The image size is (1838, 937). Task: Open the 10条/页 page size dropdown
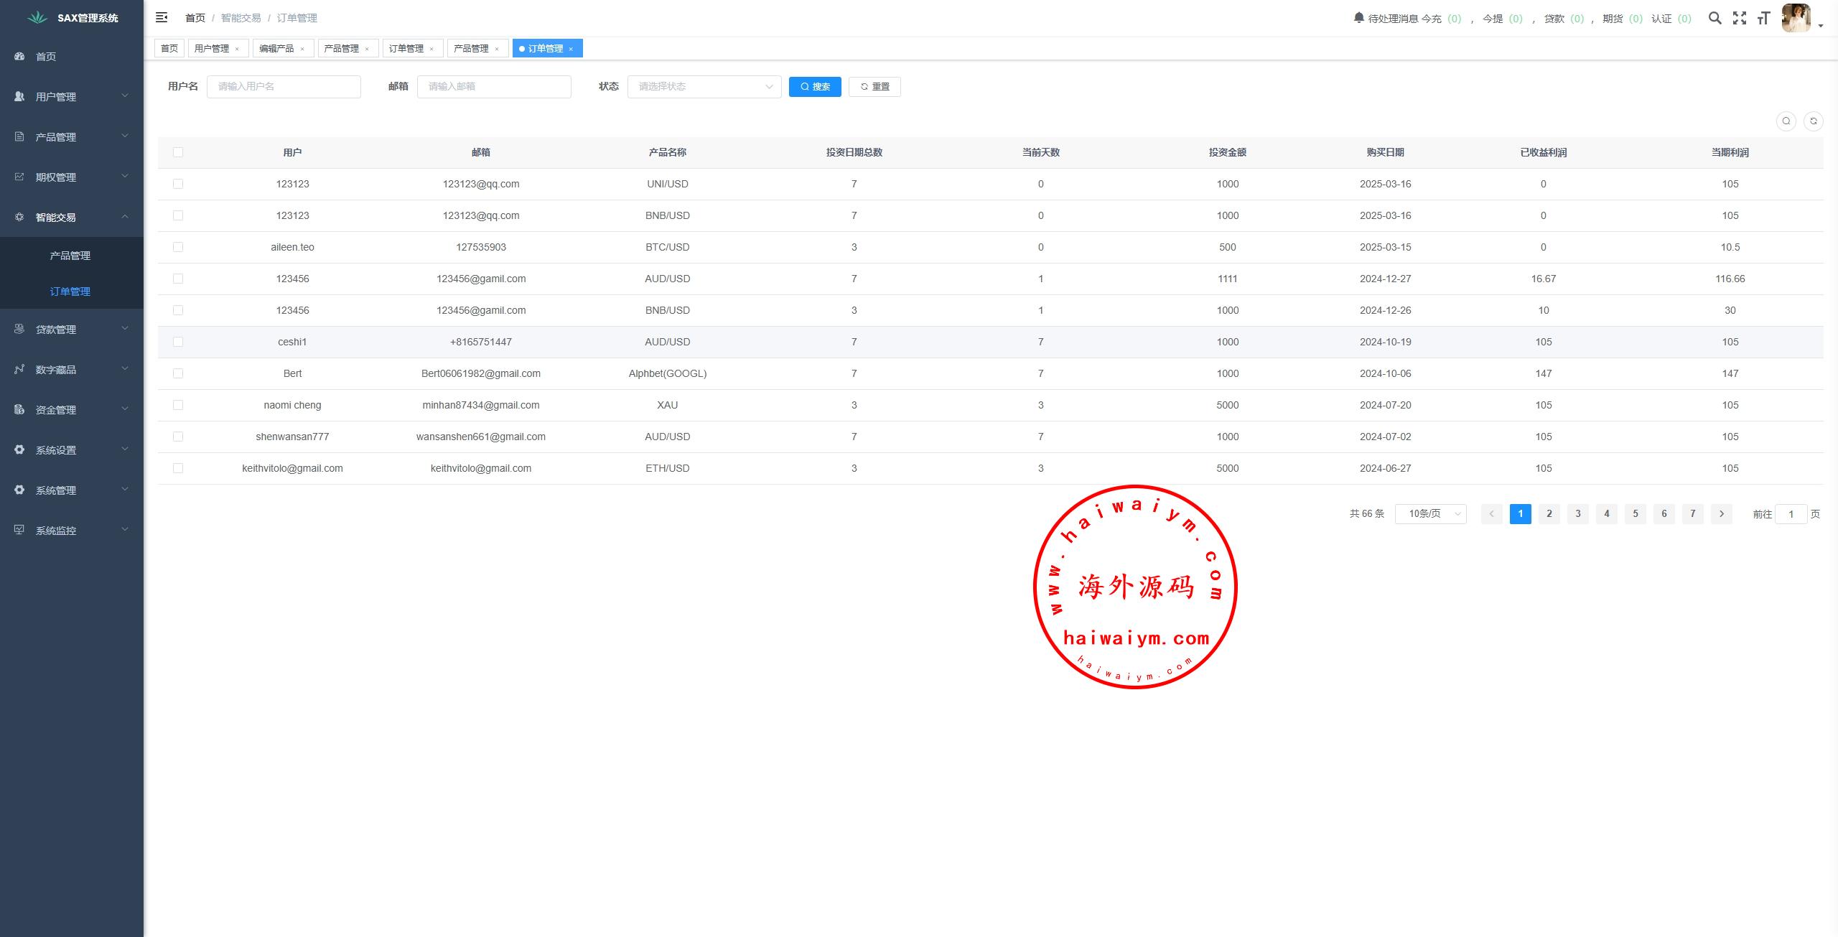(1430, 514)
